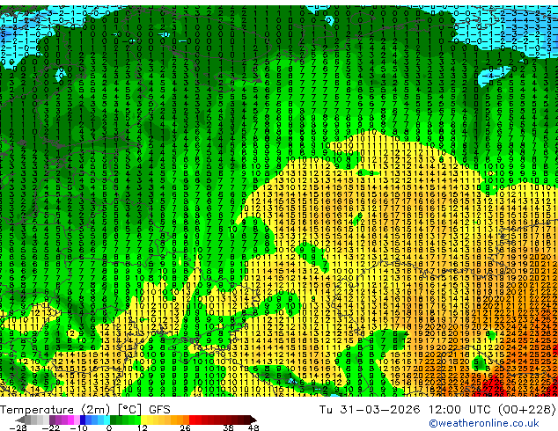The height and width of the screenshot is (431, 558).
Task: Click the '-28' legend label
Action: pos(18,427)
